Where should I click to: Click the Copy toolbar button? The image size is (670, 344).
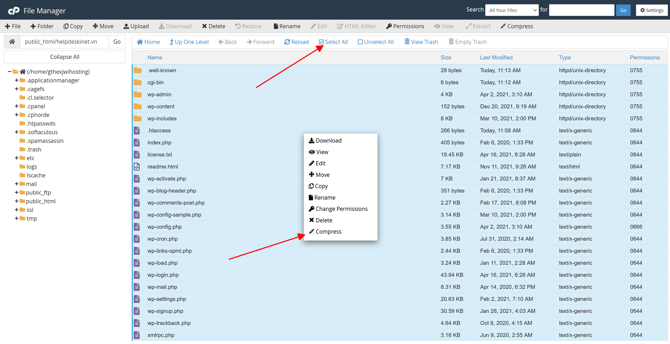coord(73,26)
